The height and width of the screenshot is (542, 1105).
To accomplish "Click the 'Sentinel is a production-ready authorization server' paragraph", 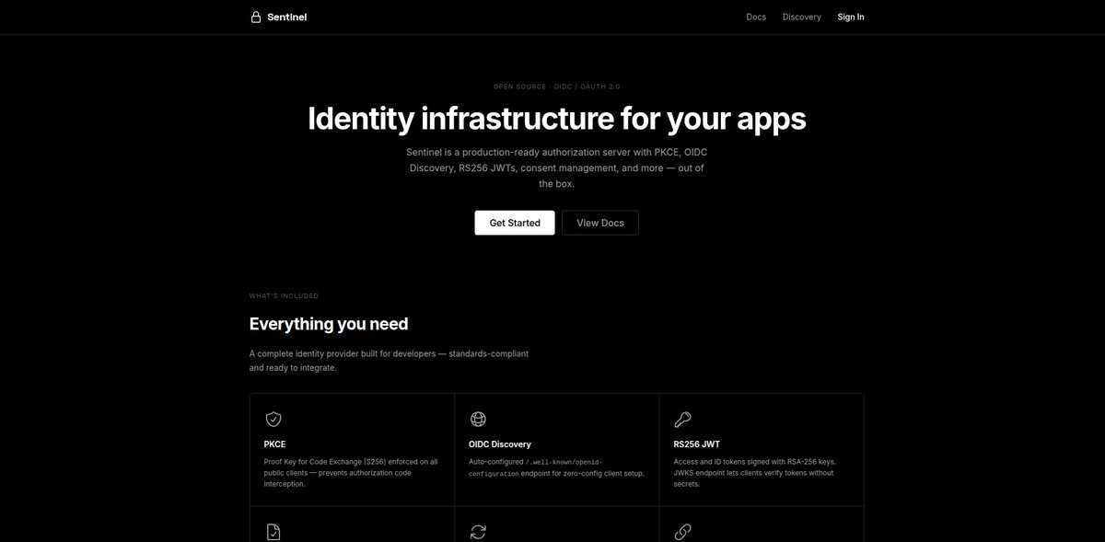I will coord(556,167).
